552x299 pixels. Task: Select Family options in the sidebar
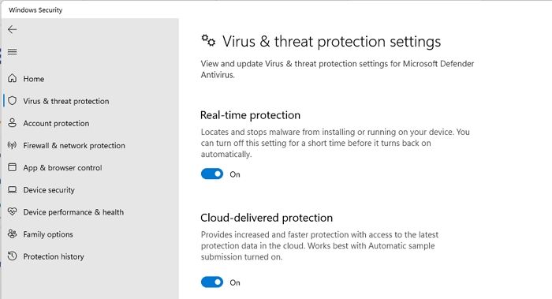click(48, 234)
